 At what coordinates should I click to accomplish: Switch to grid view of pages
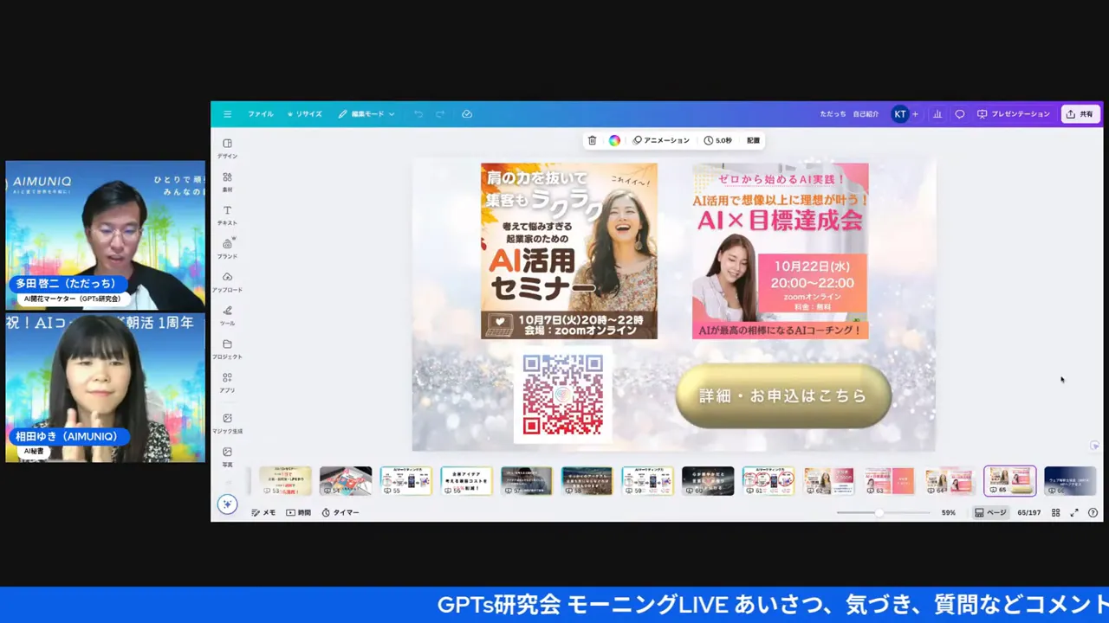click(1056, 512)
